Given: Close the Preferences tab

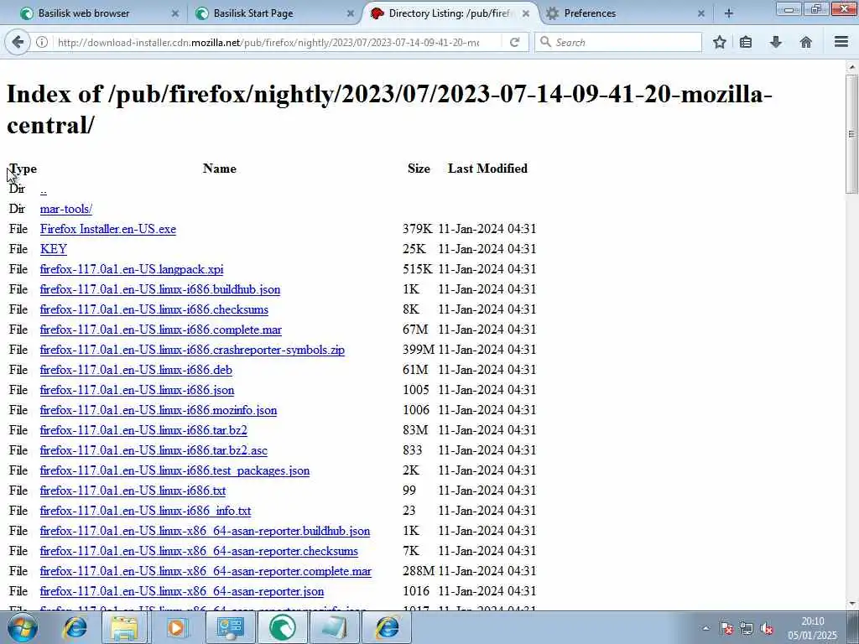Looking at the screenshot, I should (x=700, y=13).
